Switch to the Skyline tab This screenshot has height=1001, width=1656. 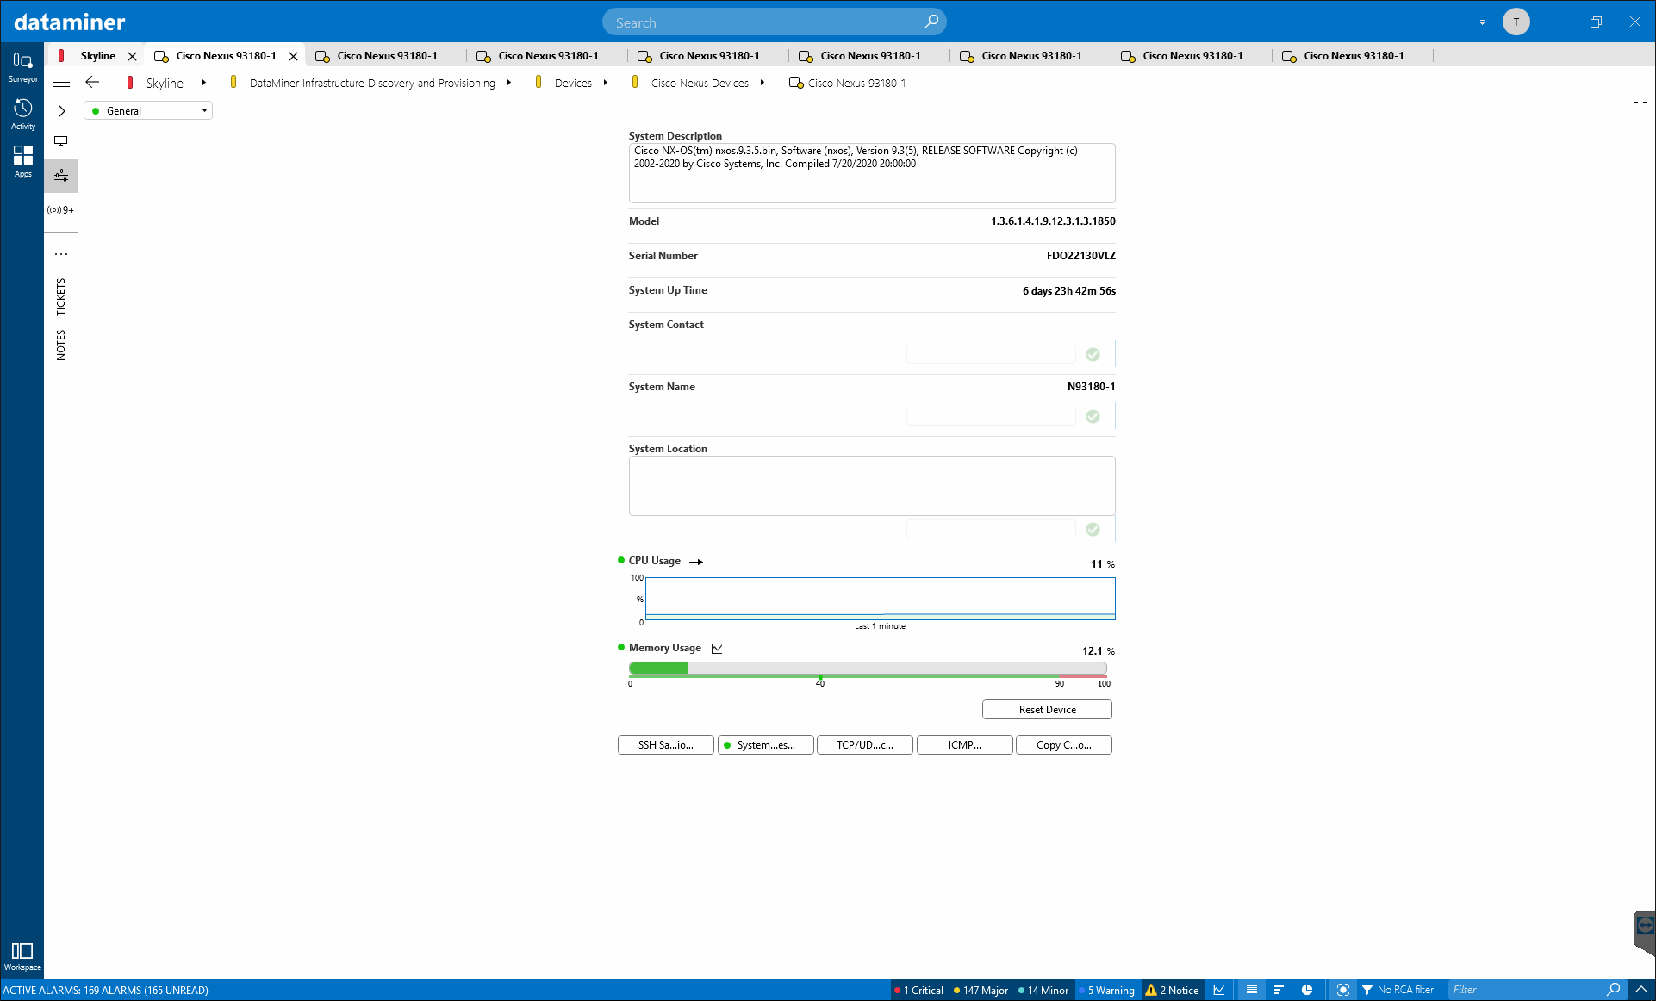(x=97, y=56)
